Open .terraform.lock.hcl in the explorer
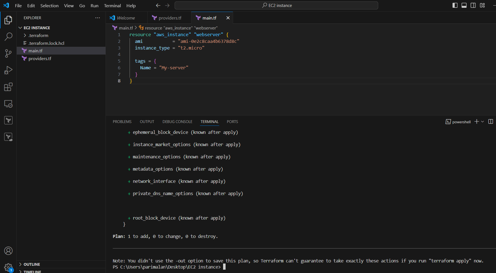 coord(61,43)
